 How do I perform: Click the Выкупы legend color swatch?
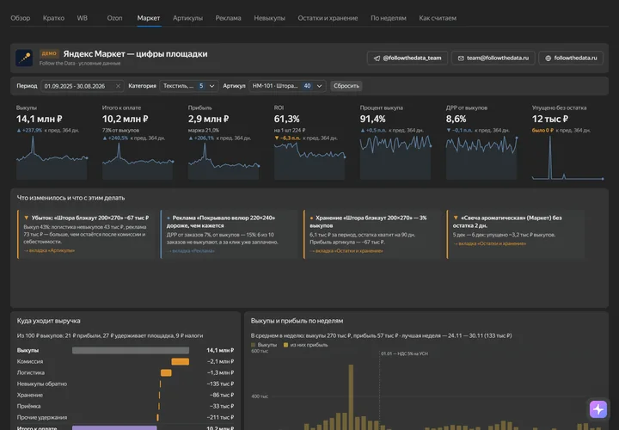coord(253,345)
